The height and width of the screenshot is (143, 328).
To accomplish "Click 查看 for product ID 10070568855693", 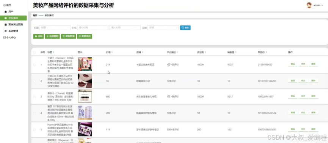I will coord(293,129).
